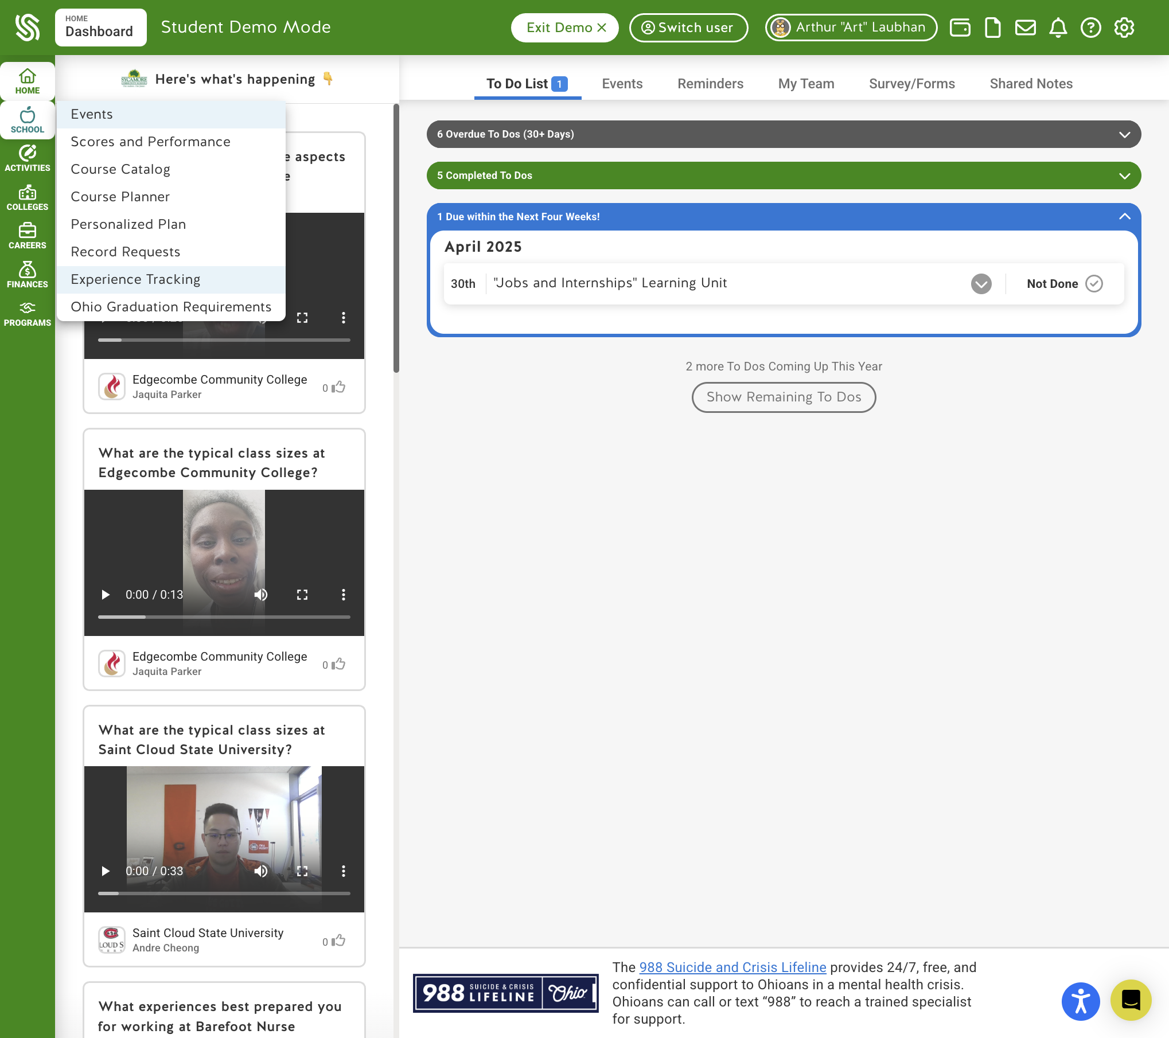The height and width of the screenshot is (1038, 1169).
Task: Open the Careers sidebar section
Action: pos(28,236)
